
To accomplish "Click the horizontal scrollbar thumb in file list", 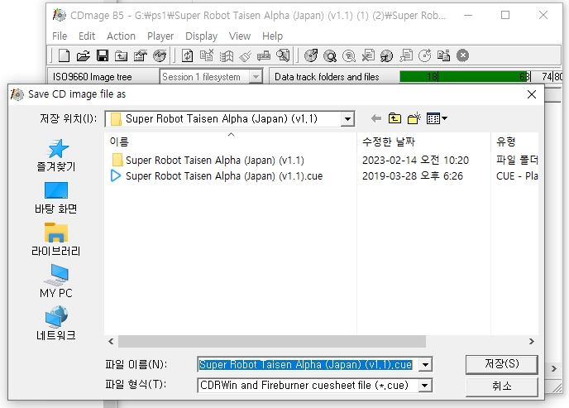I will [x=272, y=342].
